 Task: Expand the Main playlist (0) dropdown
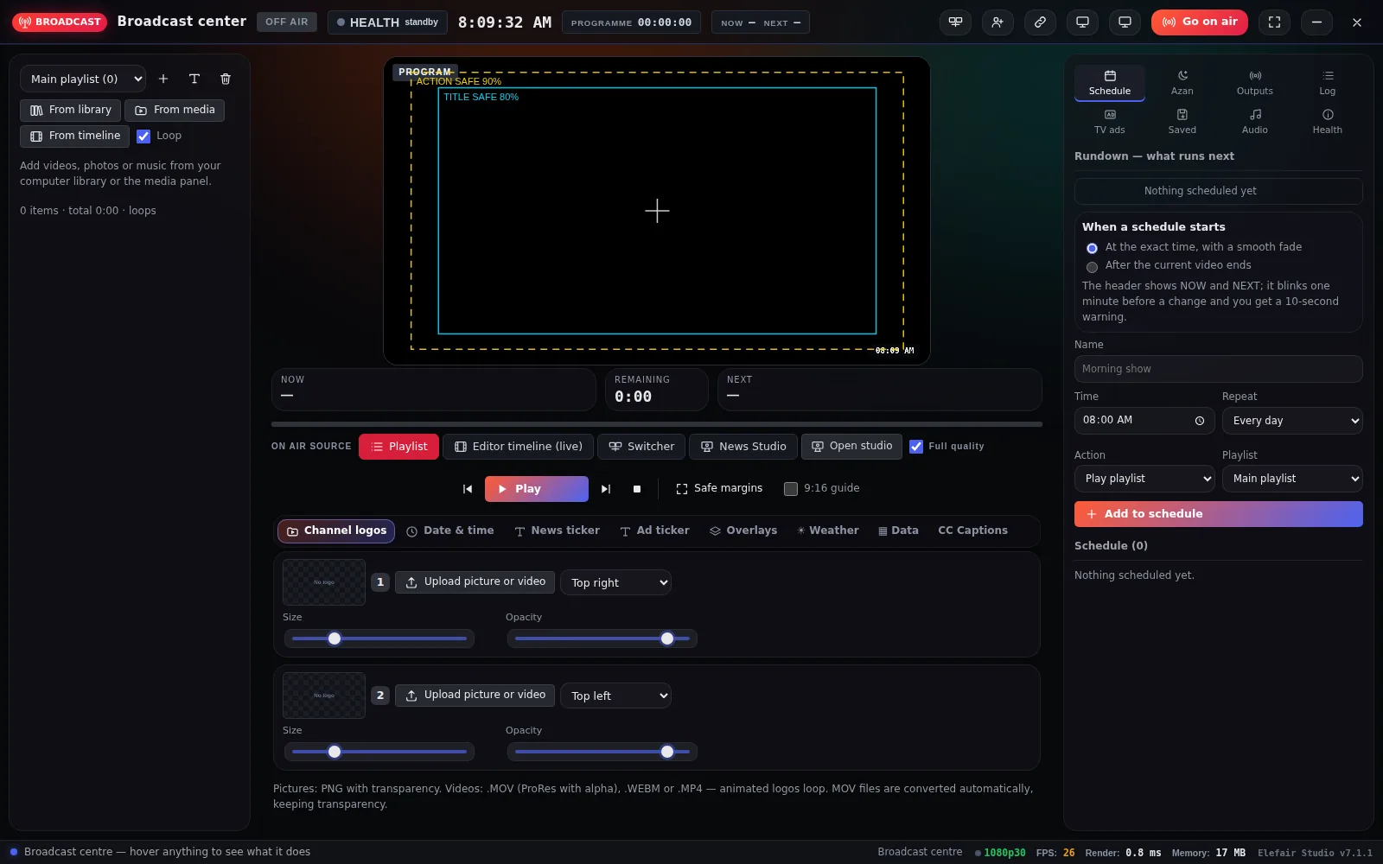tap(83, 79)
